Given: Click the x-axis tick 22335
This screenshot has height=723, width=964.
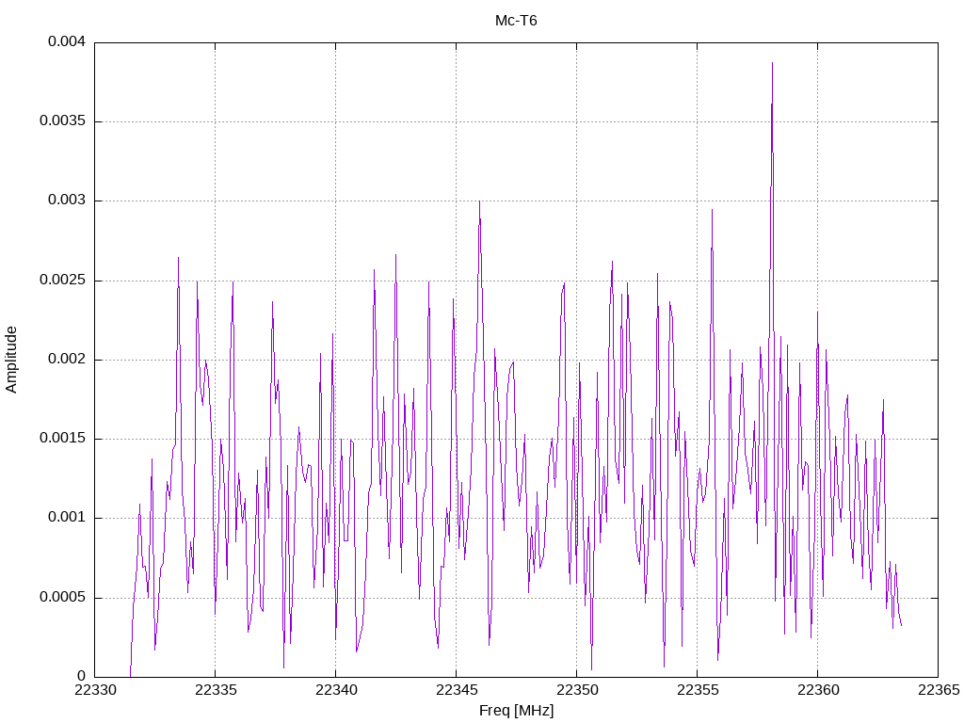Looking at the screenshot, I should [x=216, y=690].
